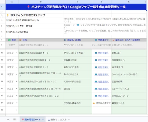The image size is (148, 122).
Task: Select column E header
Action: (x=129, y=2)
